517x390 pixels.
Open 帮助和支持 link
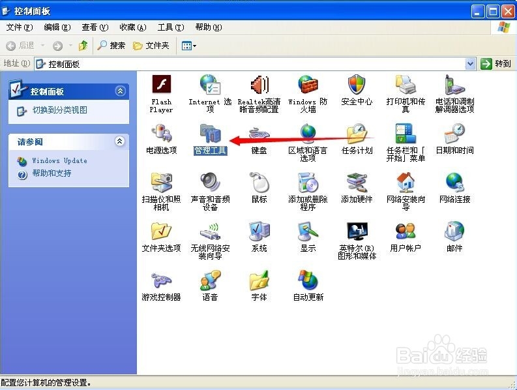click(52, 173)
